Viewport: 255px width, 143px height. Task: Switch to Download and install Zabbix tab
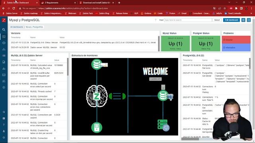(96, 3)
